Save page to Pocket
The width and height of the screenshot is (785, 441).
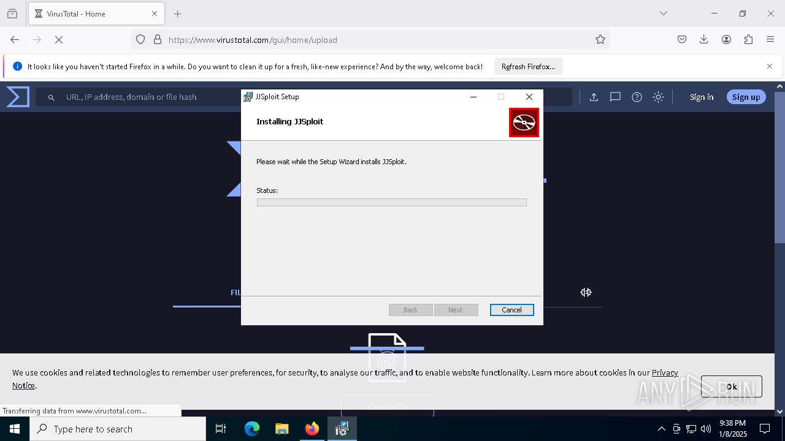pos(682,40)
